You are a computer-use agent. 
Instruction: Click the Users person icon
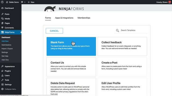pos(2,75)
